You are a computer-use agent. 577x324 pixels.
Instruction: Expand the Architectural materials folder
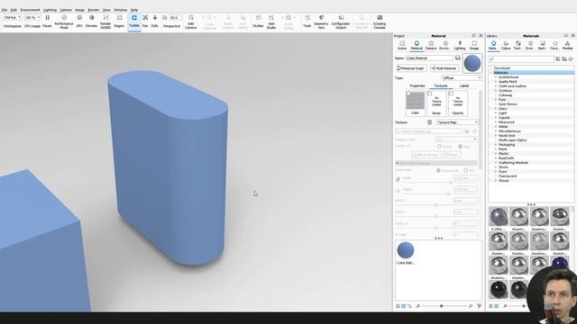[496, 77]
